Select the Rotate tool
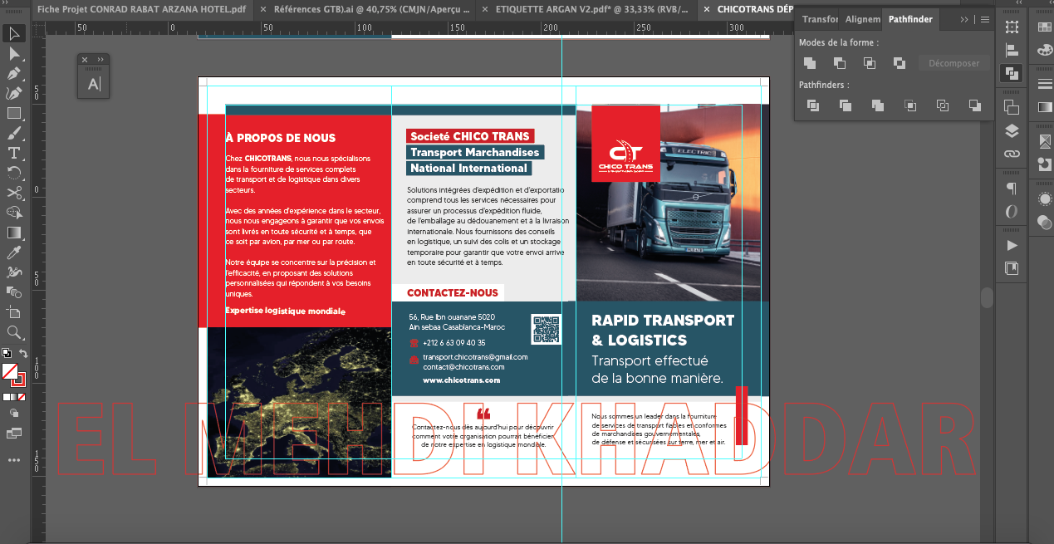Screen dimensions: 1054x544 pos(14,174)
